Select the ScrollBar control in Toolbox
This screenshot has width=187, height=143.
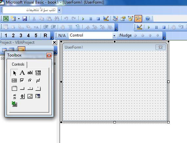click(14, 96)
